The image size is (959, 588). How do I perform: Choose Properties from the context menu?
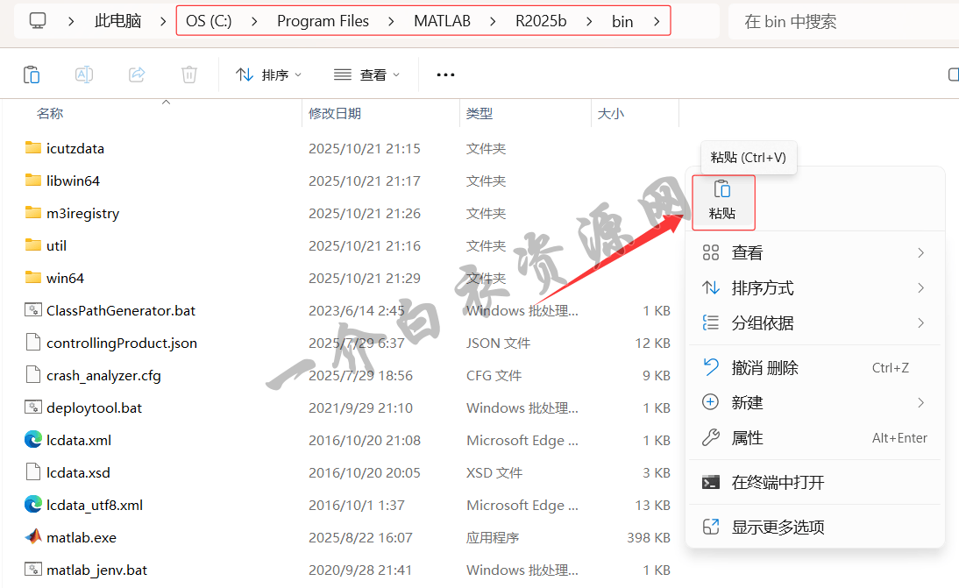pos(747,437)
